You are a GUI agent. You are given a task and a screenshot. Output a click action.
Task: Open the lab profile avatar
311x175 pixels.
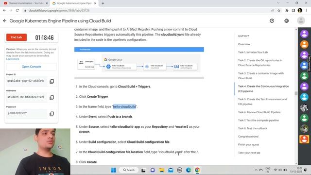301,20
